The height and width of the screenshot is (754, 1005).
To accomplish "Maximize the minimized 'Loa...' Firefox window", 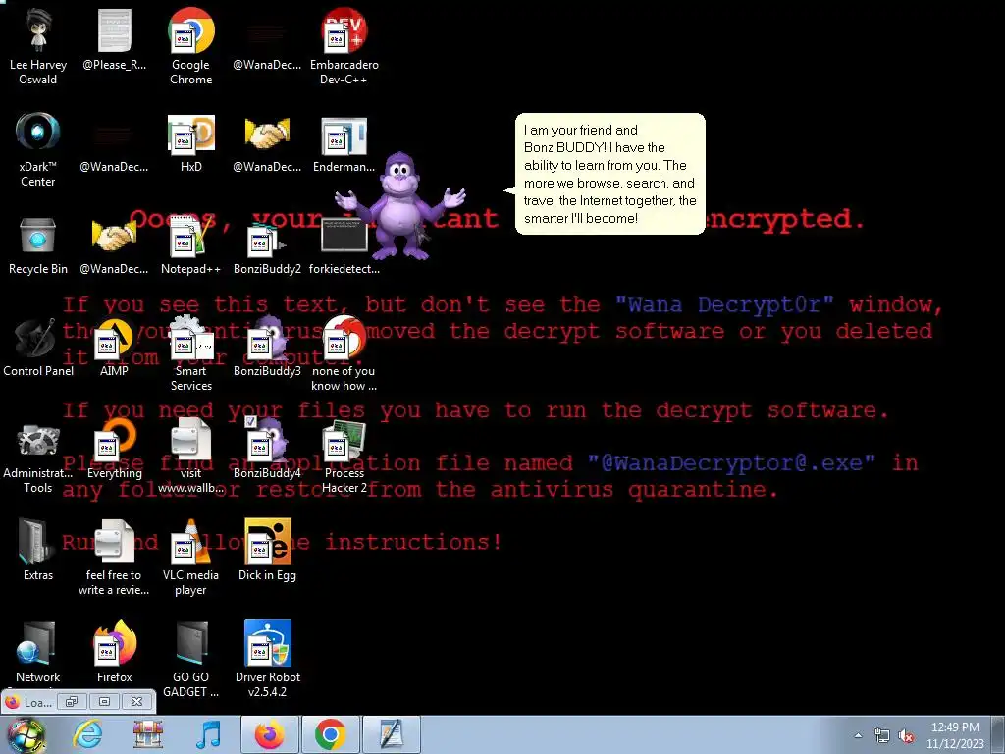I will click(104, 701).
